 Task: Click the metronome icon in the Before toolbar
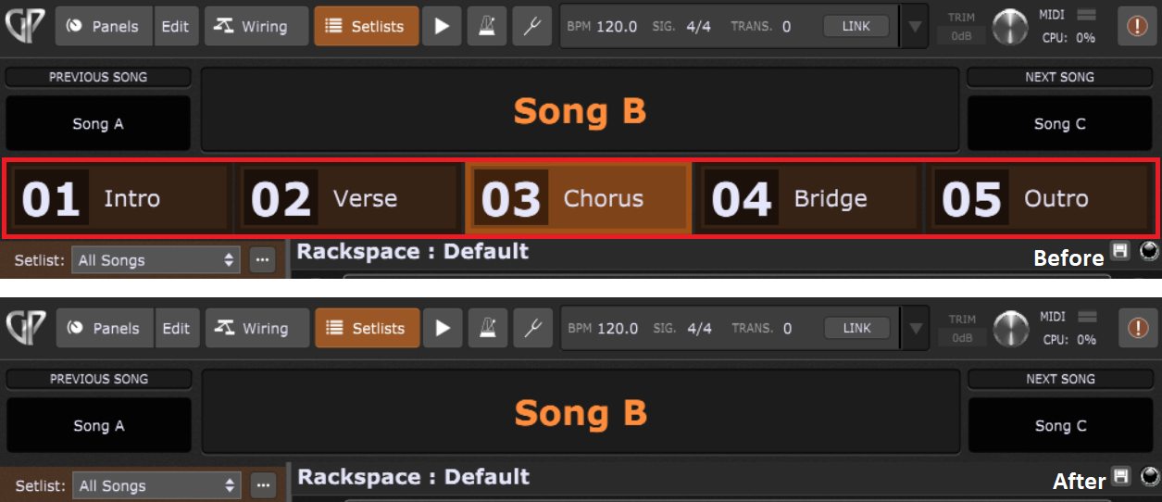[x=486, y=26]
